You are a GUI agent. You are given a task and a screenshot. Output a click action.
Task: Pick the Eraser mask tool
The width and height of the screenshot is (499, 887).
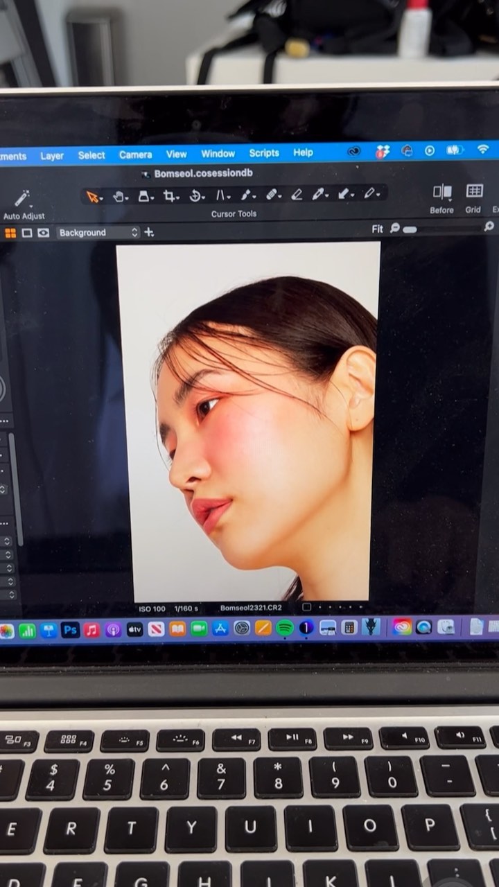click(297, 195)
